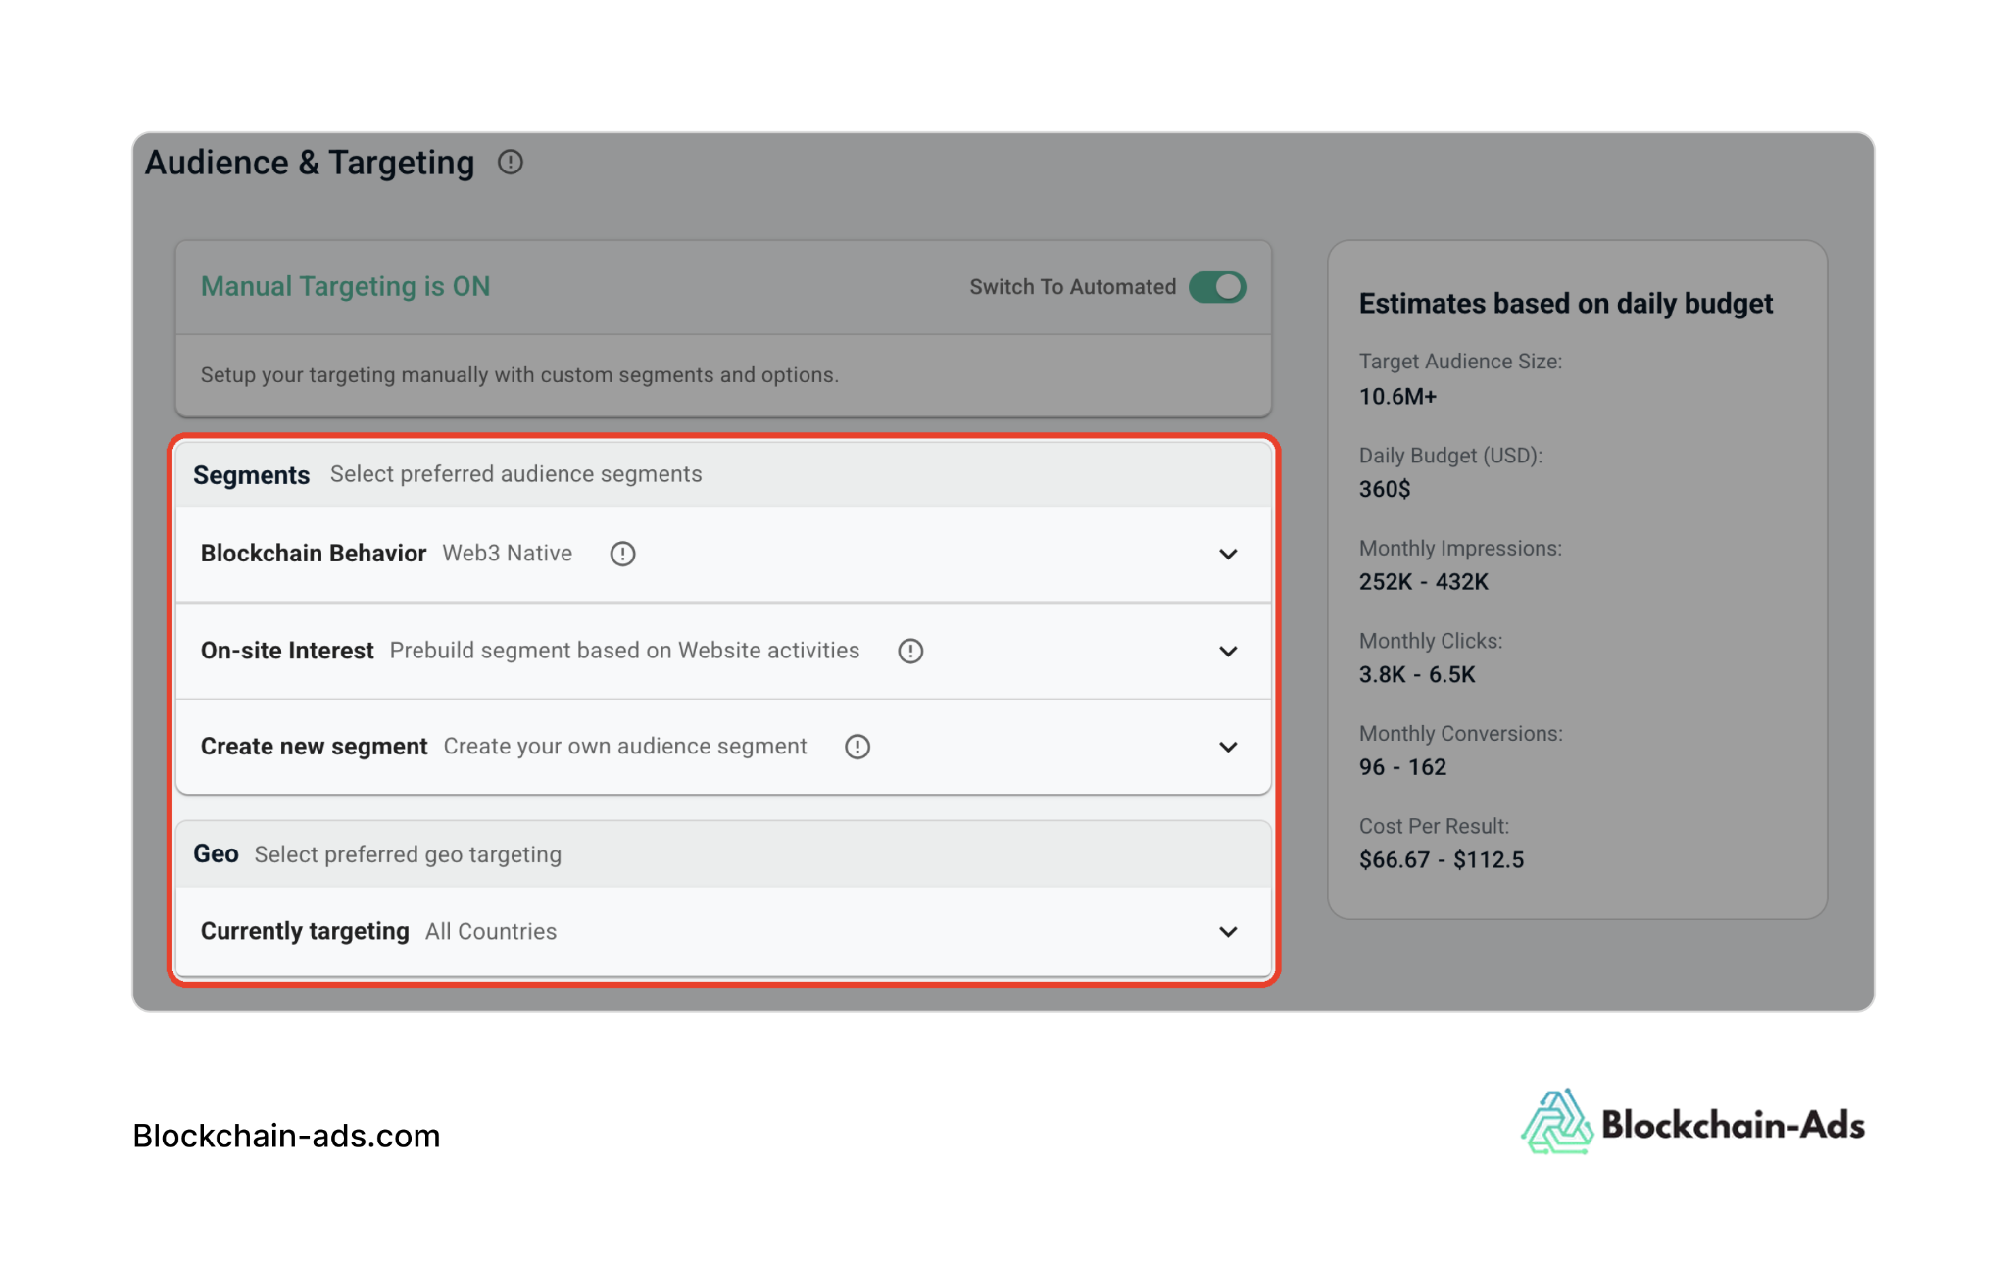2007x1263 pixels.
Task: Expand the Blockchain Behavior chevron
Action: pyautogui.click(x=1228, y=555)
